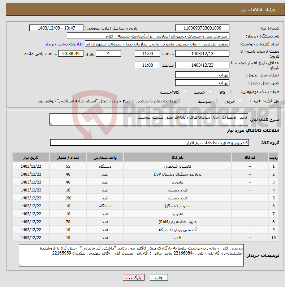
Task: Click the کد کالا column header
Action: coord(250,158)
